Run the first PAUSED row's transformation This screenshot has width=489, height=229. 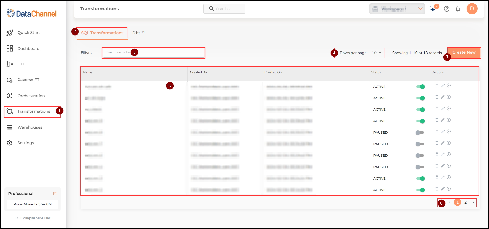[x=449, y=132]
